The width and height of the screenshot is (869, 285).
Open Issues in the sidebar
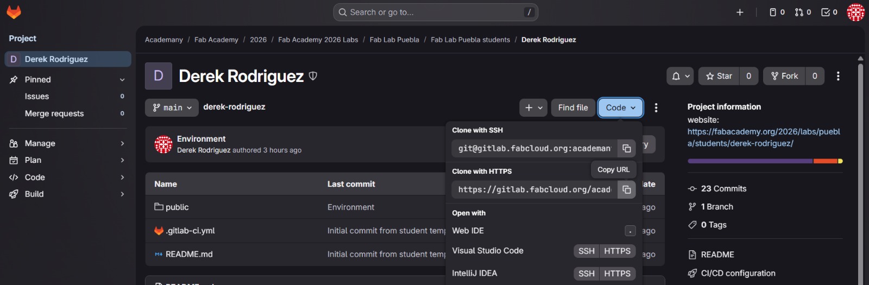37,96
